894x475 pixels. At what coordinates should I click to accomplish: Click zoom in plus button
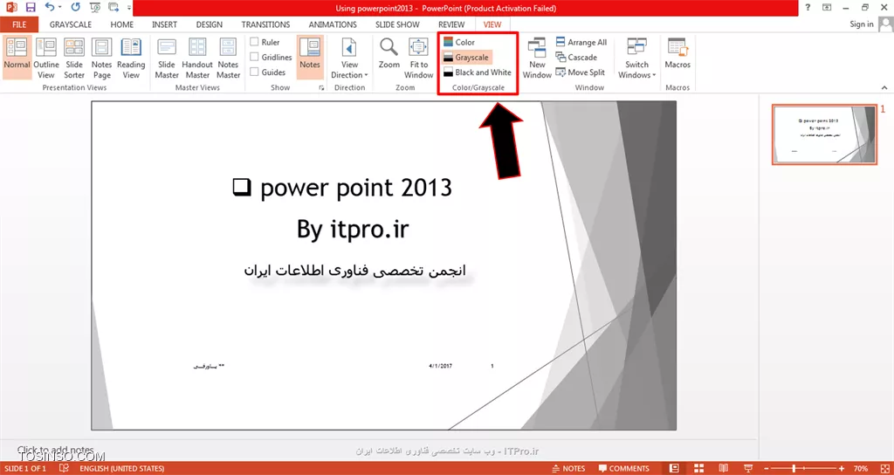tap(842, 468)
